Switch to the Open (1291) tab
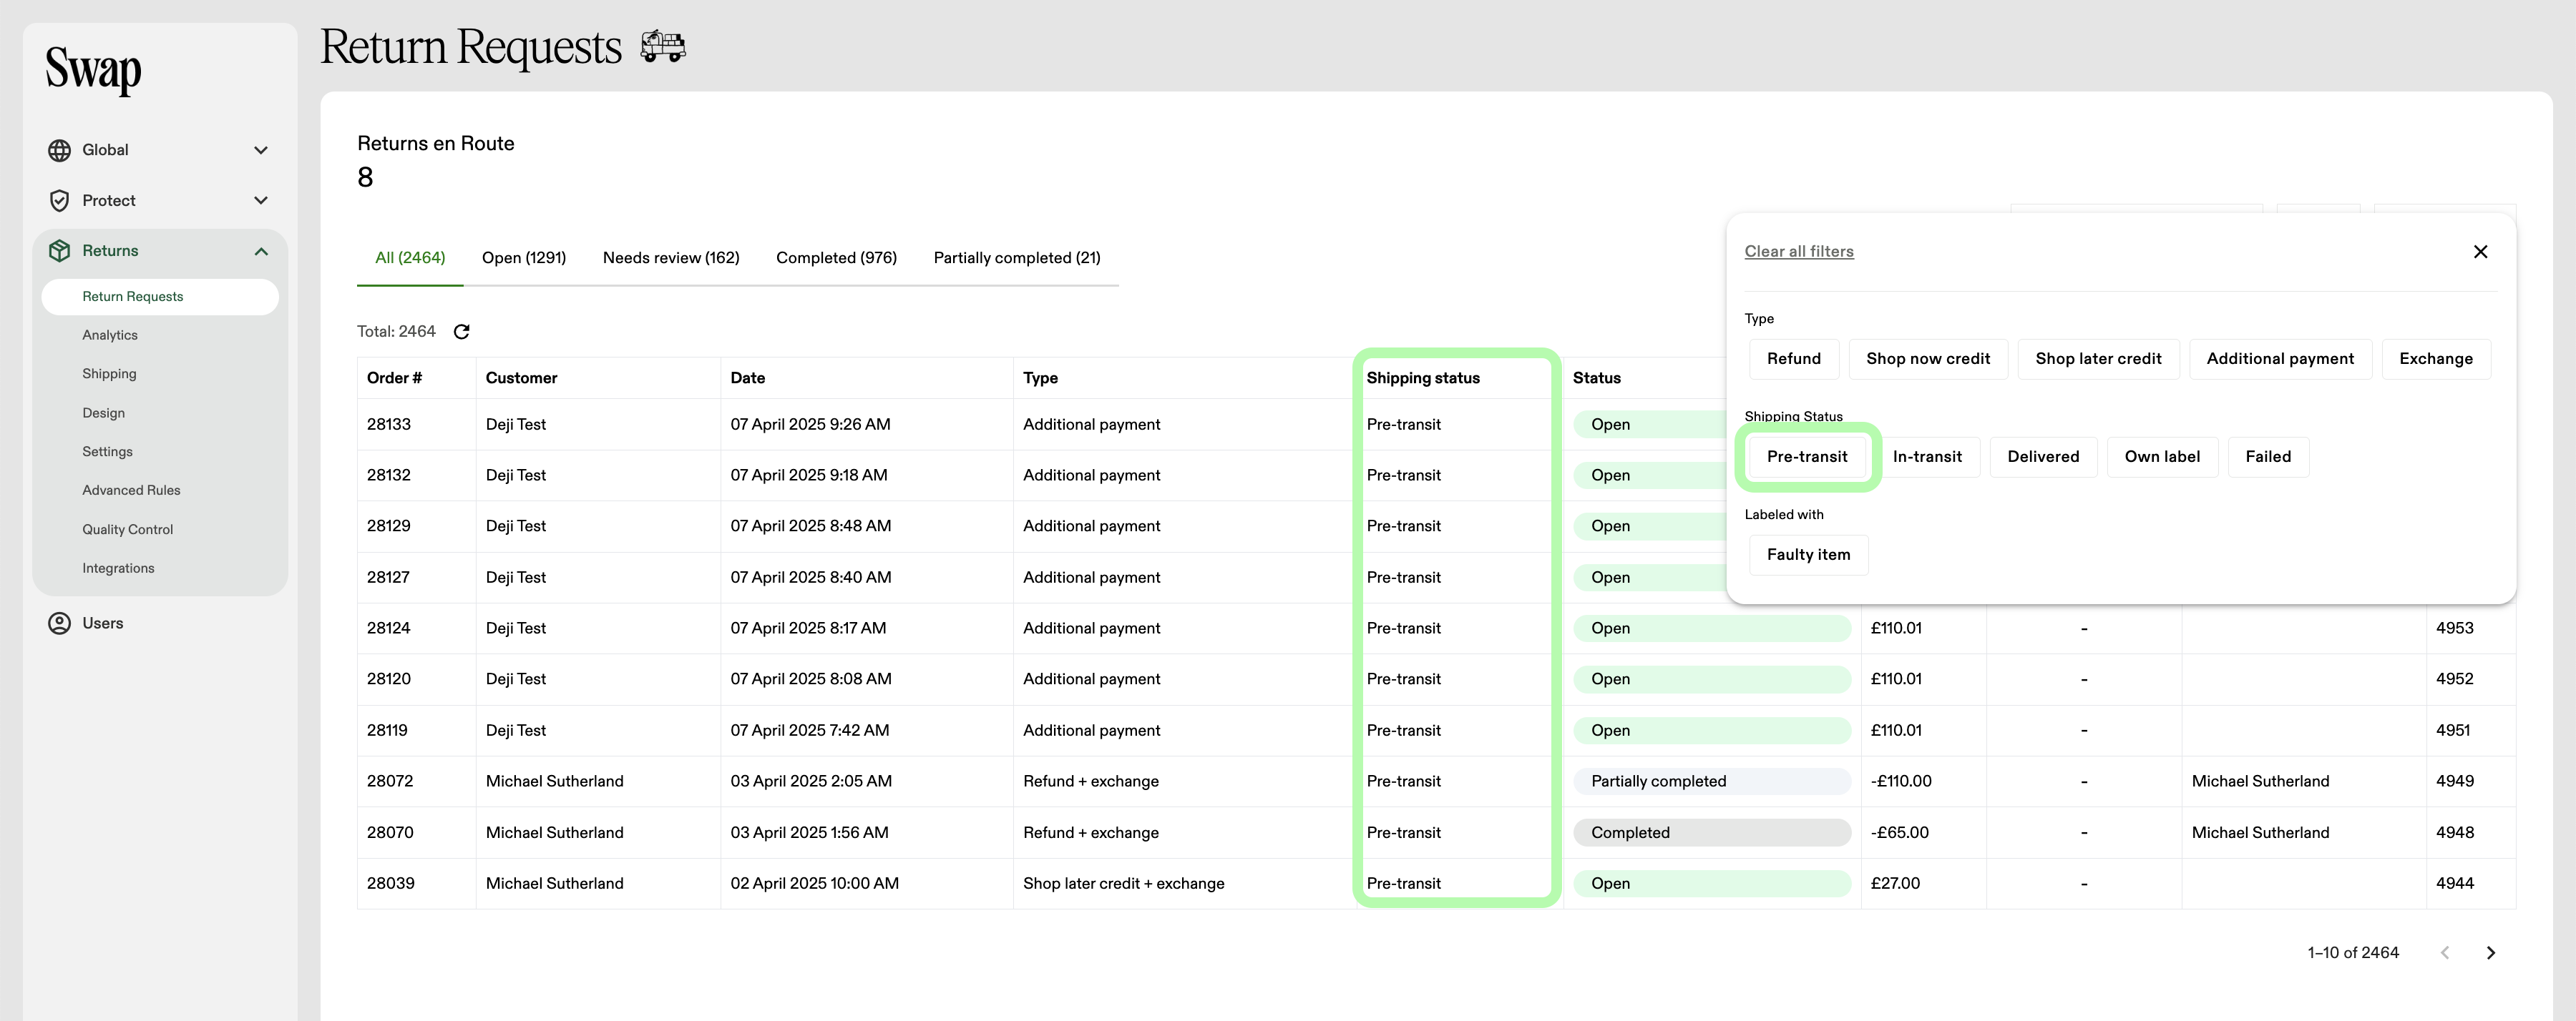Screen dimensions: 2576x1021 point(524,257)
